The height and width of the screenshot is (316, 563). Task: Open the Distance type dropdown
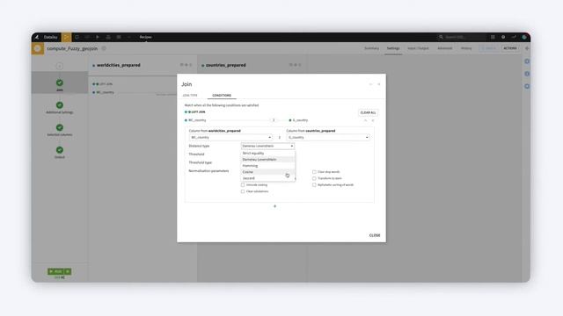pos(267,146)
